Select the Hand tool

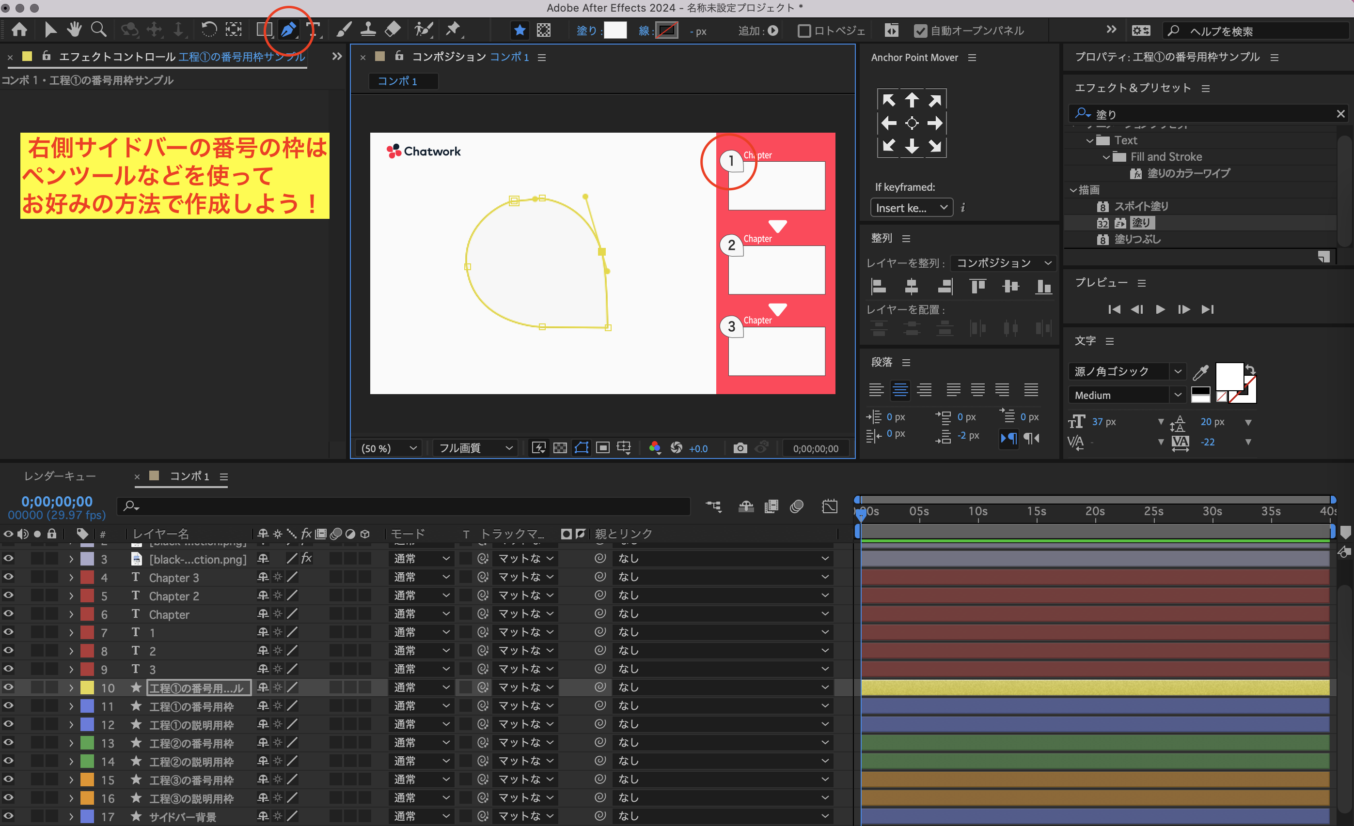pos(74,30)
